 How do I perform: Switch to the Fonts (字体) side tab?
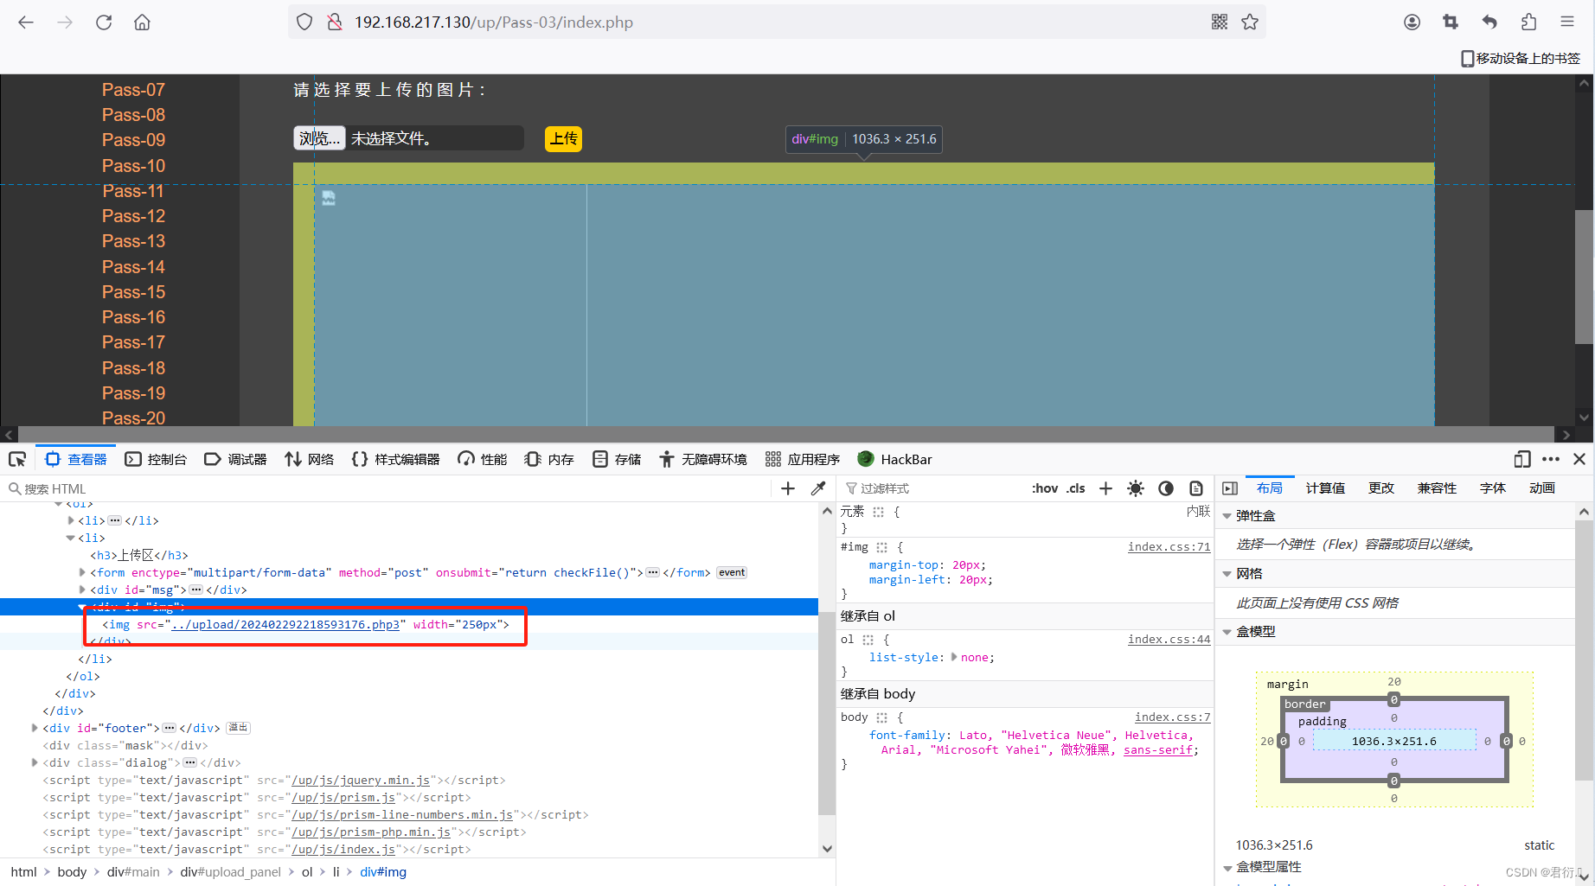click(1493, 488)
